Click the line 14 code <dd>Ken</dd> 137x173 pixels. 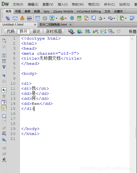click(37, 104)
